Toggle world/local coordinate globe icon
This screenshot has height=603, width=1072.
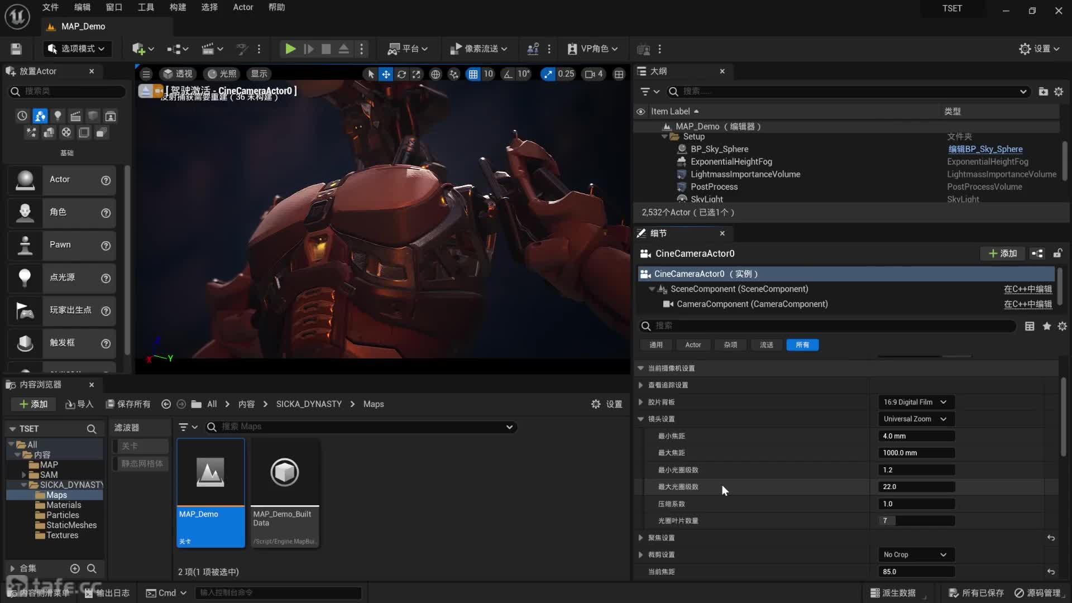click(435, 74)
